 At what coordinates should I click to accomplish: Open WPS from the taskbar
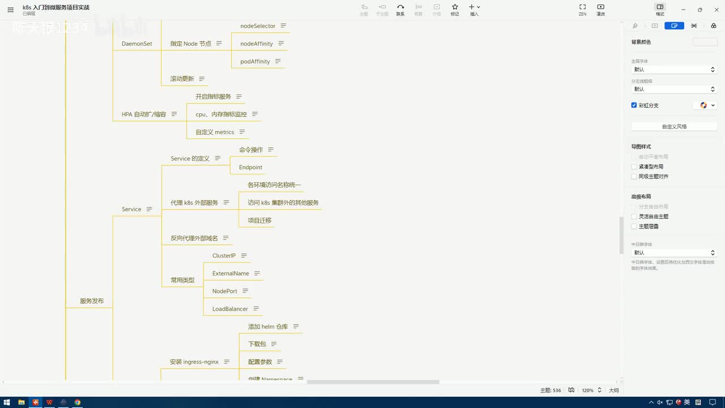coord(49,402)
